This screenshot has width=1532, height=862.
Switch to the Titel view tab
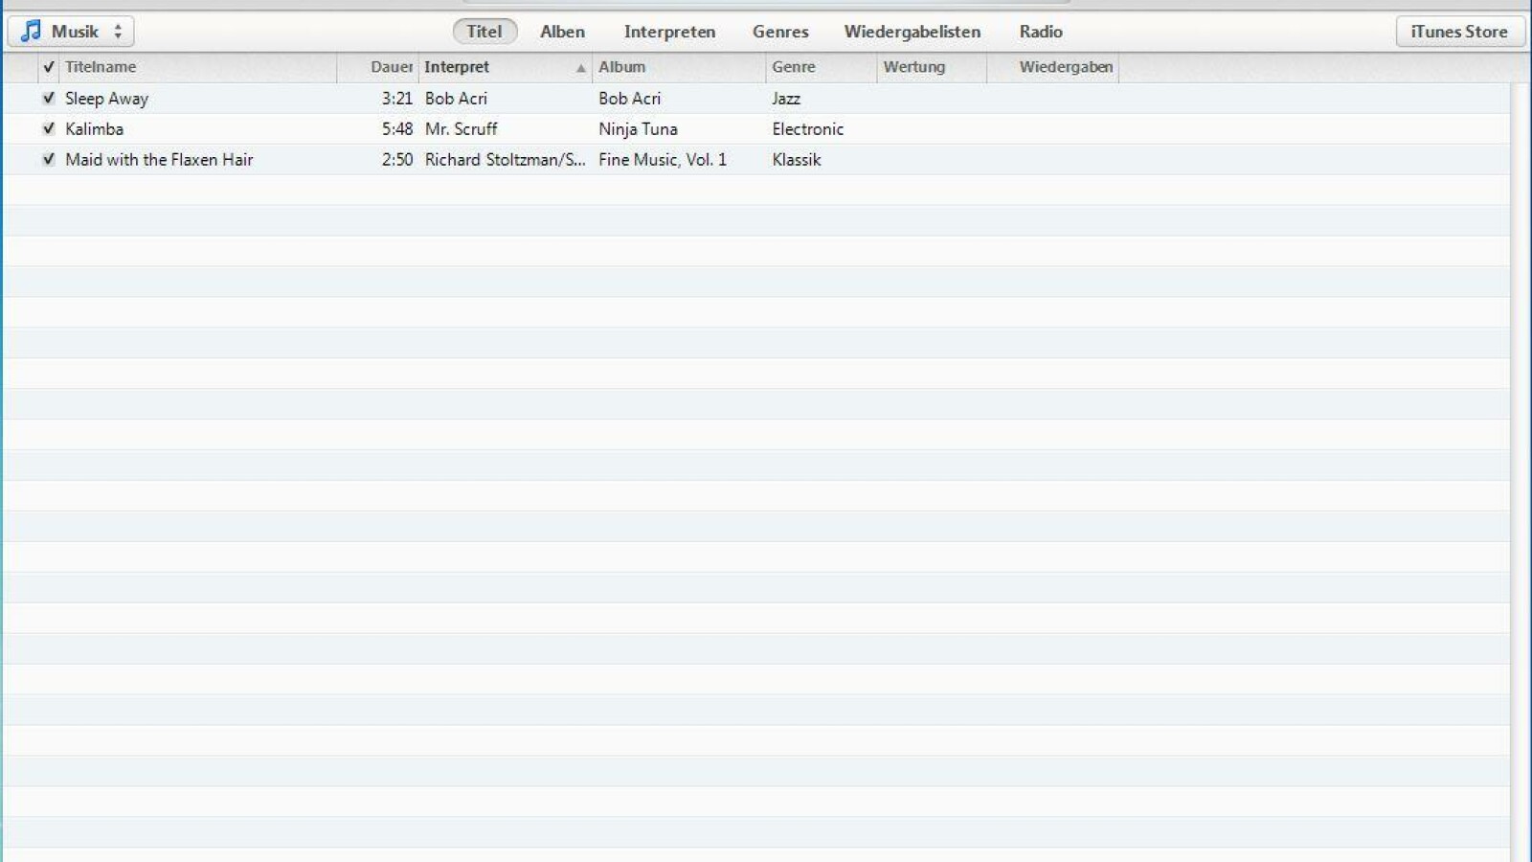coord(484,32)
